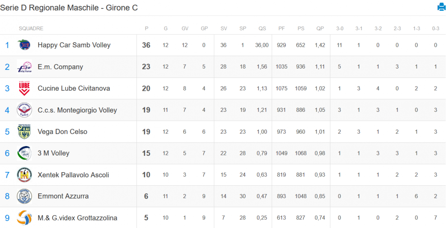446x228 pixels.
Task: Click the Happy Car Samb Volley team logo
Action: (x=24, y=45)
